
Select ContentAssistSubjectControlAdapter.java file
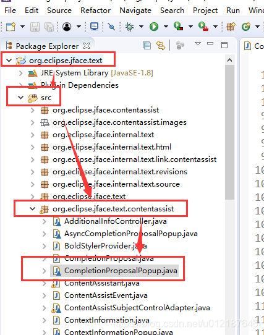tap(137, 308)
